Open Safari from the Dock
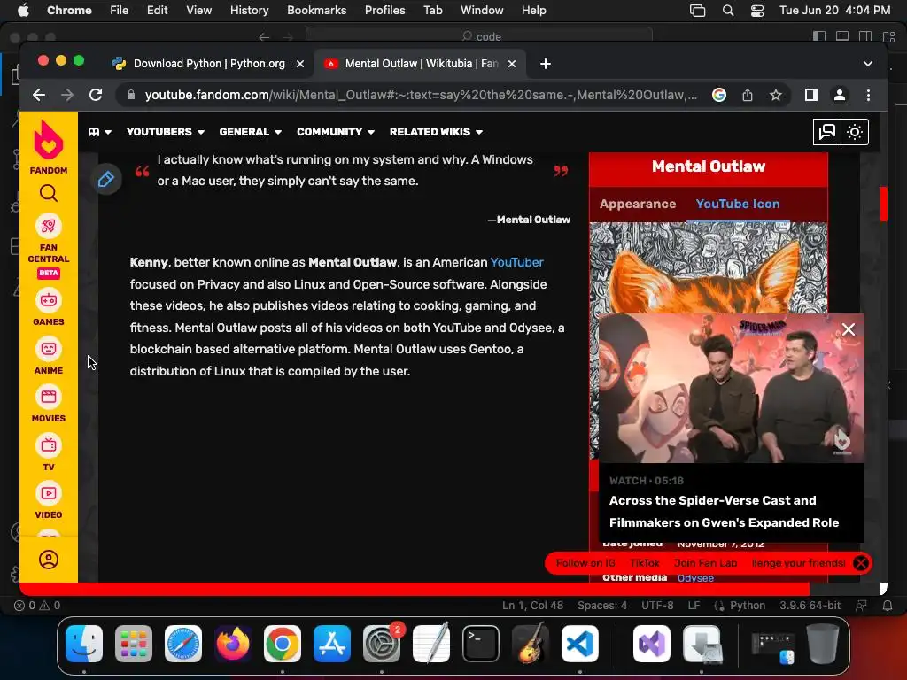The image size is (907, 680). pos(183,644)
